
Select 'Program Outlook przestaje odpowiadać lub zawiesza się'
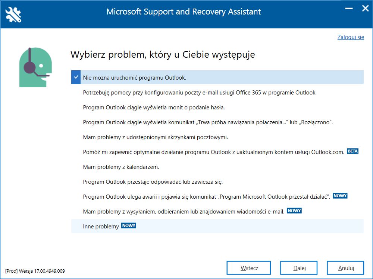tap(217, 182)
